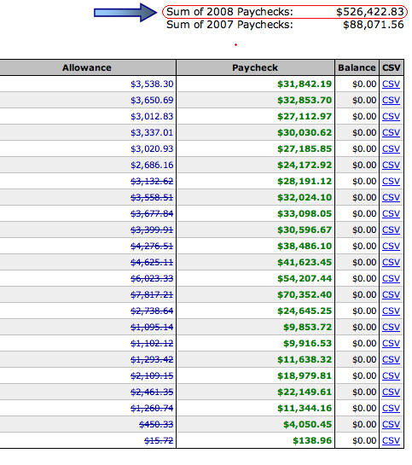The height and width of the screenshot is (465, 412).
Task: Open CSV for the $9,916.53 paycheck
Action: click(x=391, y=343)
